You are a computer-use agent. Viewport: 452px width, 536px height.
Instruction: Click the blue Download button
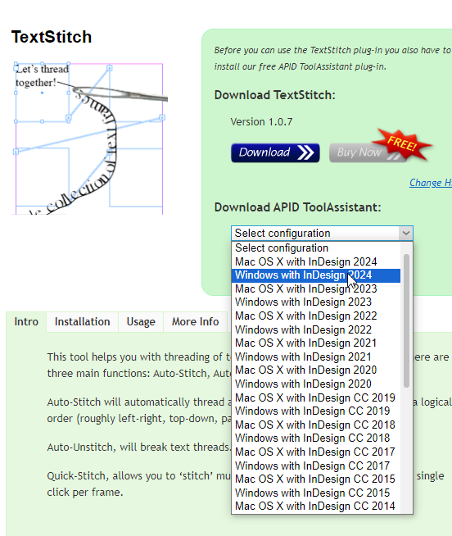click(x=275, y=152)
